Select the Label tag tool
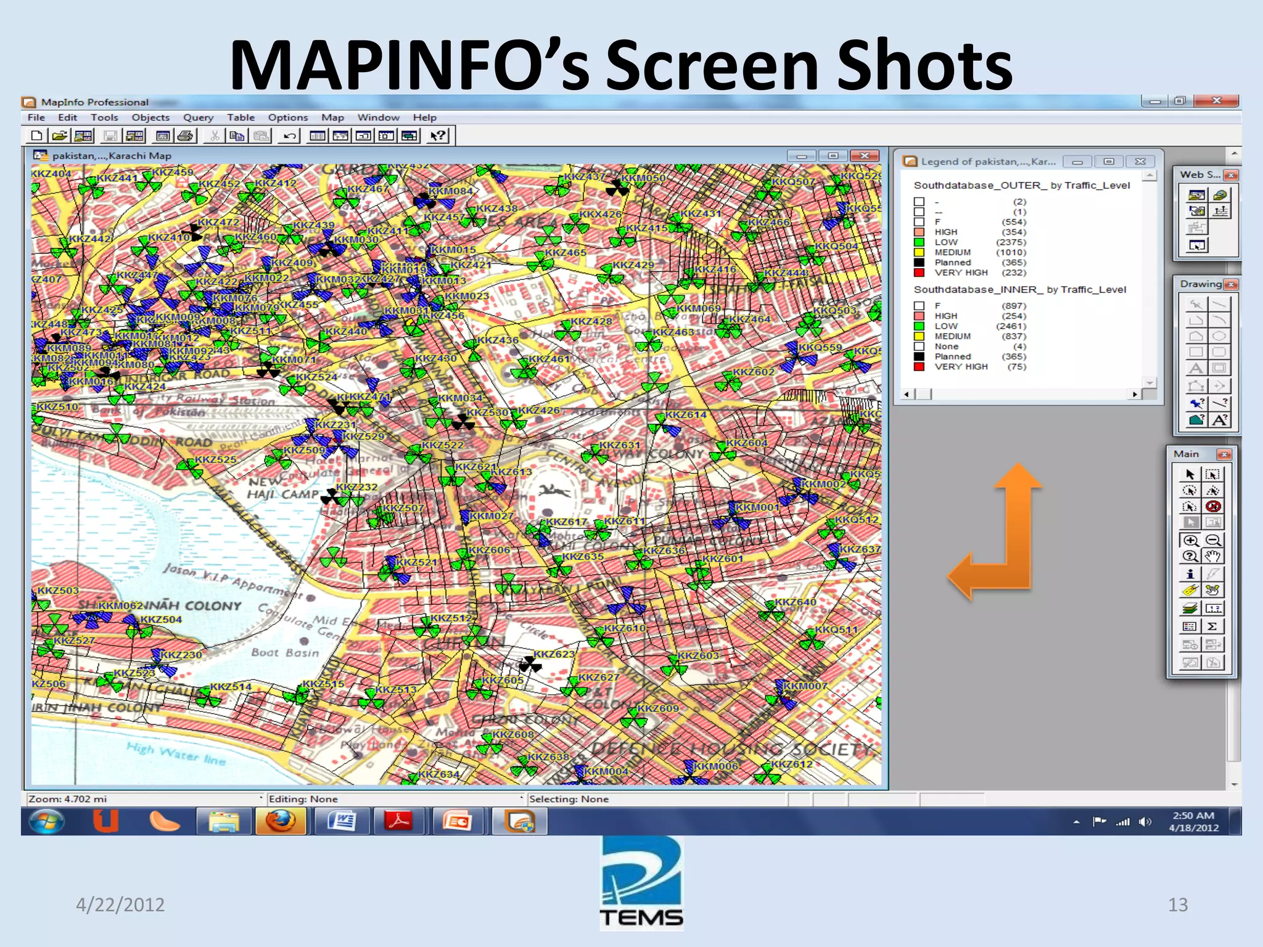Viewport: 1263px width, 947px height. click(x=1190, y=590)
